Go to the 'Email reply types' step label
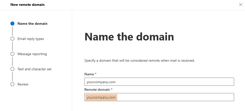 click(x=31, y=39)
